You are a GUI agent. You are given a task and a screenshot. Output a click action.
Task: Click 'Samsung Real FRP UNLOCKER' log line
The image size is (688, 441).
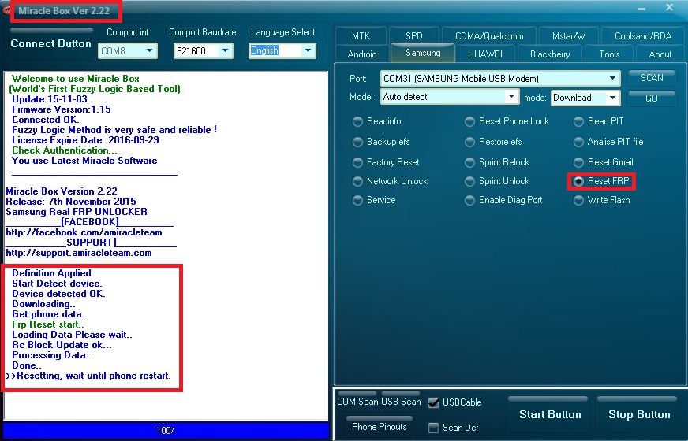pos(77,212)
